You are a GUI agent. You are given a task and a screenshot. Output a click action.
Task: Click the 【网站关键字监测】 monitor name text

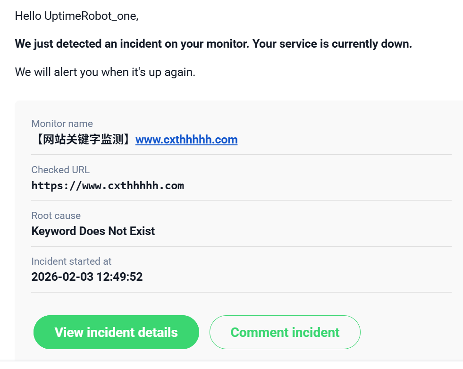pos(83,140)
